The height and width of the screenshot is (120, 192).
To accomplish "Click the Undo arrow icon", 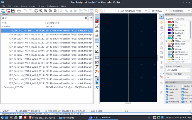I will pos(25,11).
